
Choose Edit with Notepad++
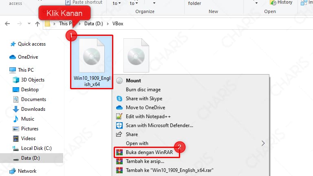point(148,117)
